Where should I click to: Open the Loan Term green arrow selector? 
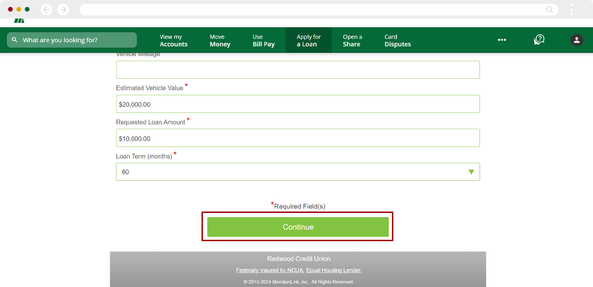point(471,171)
